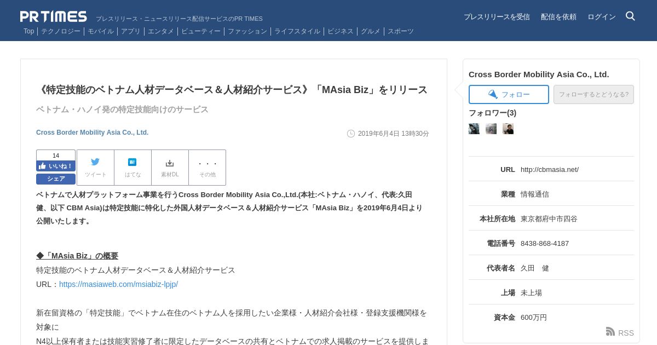Click the subtitle ベトナム・ハノイ発の特定技能向けのサービス
Image resolution: width=657 pixels, height=345 pixels.
click(x=122, y=110)
